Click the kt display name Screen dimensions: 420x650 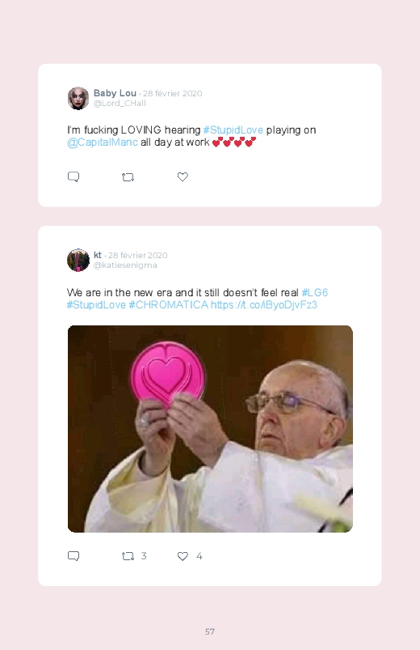[98, 255]
